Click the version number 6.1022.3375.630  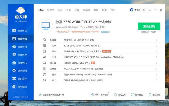[x=21, y=97]
